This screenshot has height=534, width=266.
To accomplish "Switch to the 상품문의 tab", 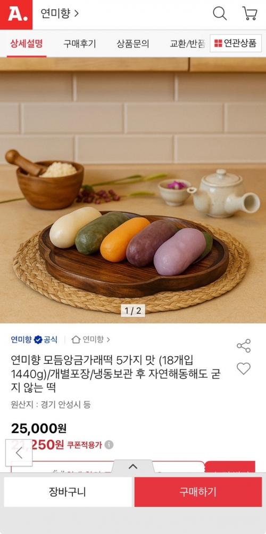I will coord(133,44).
